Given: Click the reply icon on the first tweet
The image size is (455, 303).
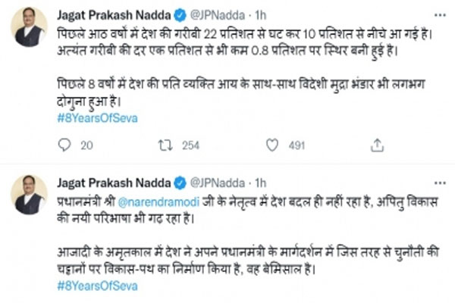Looking at the screenshot, I should 64,144.
